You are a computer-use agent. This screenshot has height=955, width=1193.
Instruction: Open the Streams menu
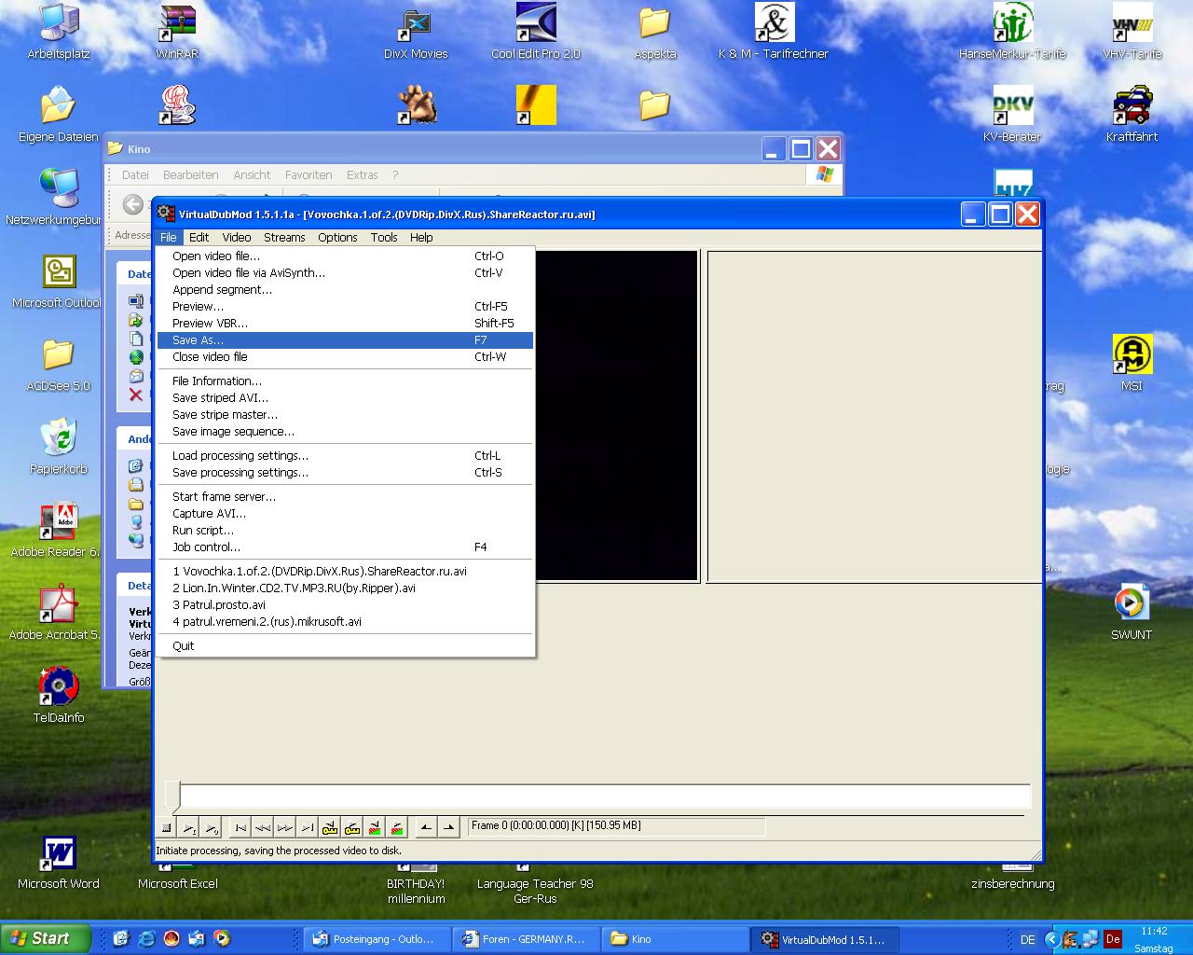[x=284, y=238]
